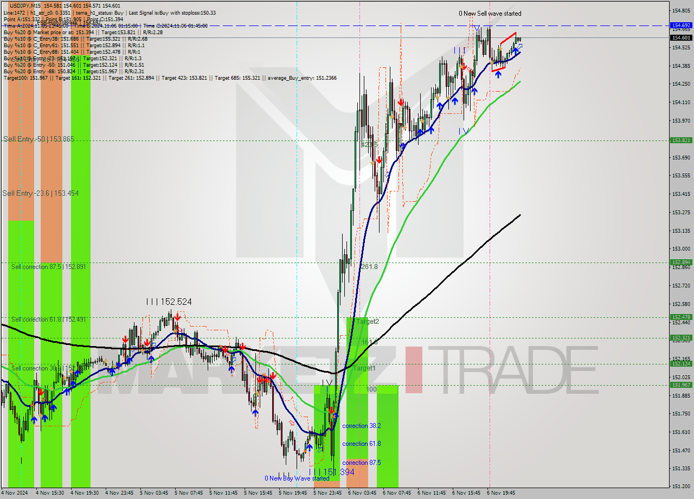The height and width of the screenshot is (499, 694).
Task: Click the '4 Nov 15:30' time label
Action: [x=50, y=493]
